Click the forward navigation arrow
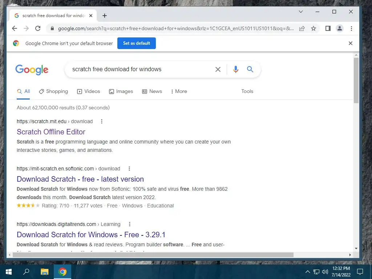 pos(26,28)
